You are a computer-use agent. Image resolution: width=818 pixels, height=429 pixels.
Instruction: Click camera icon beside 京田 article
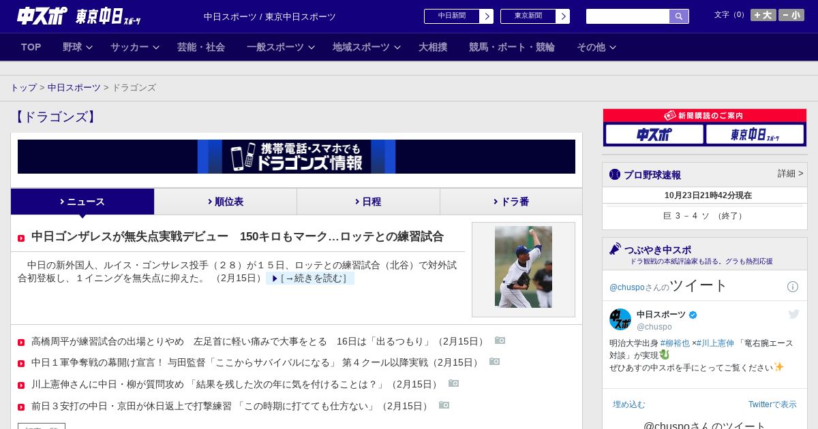click(x=444, y=405)
